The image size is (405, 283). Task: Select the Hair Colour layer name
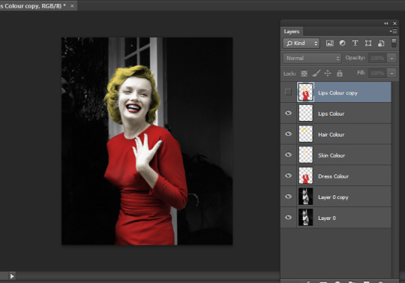(x=331, y=134)
